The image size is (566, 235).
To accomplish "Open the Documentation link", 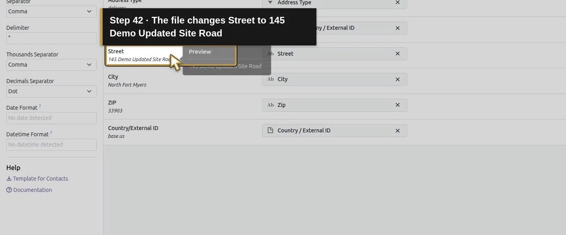I will click(33, 190).
